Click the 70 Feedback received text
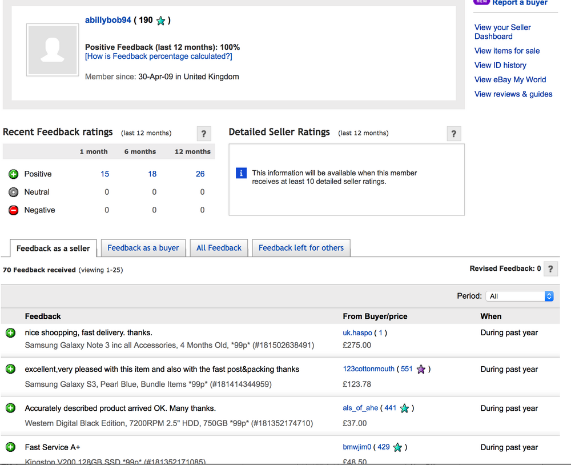The height and width of the screenshot is (465, 571). [x=39, y=270]
